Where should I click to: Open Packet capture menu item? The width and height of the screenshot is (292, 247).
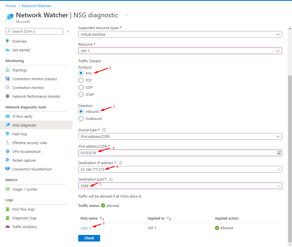point(24,160)
